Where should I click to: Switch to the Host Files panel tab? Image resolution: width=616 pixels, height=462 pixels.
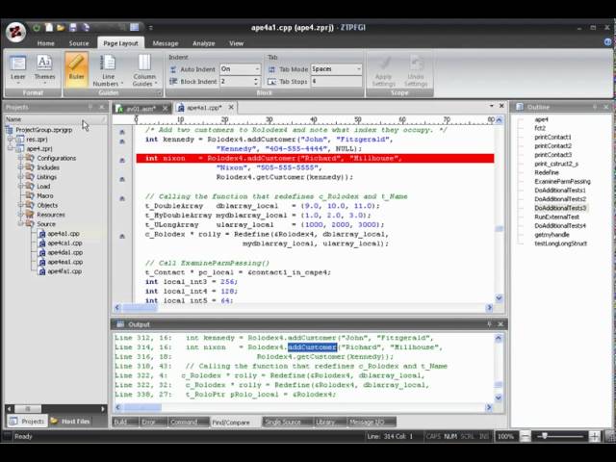(70, 422)
